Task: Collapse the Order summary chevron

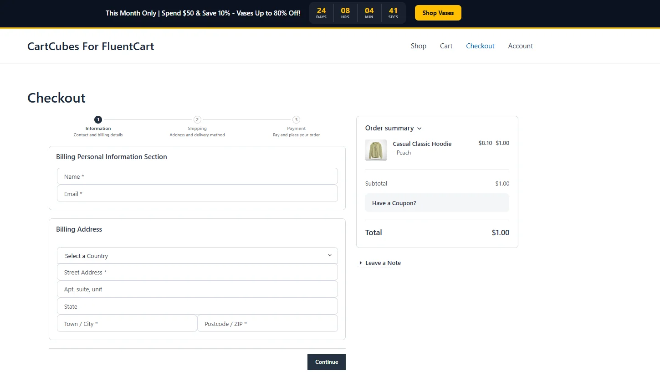Action: pyautogui.click(x=420, y=129)
